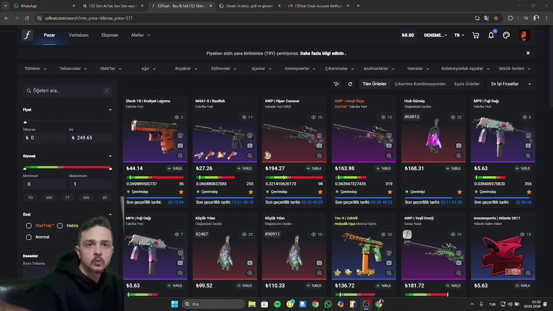The width and height of the screenshot is (553, 311).
Task: Zoom magnifier on Tec-9 Zehirli card
Action: click(x=389, y=273)
